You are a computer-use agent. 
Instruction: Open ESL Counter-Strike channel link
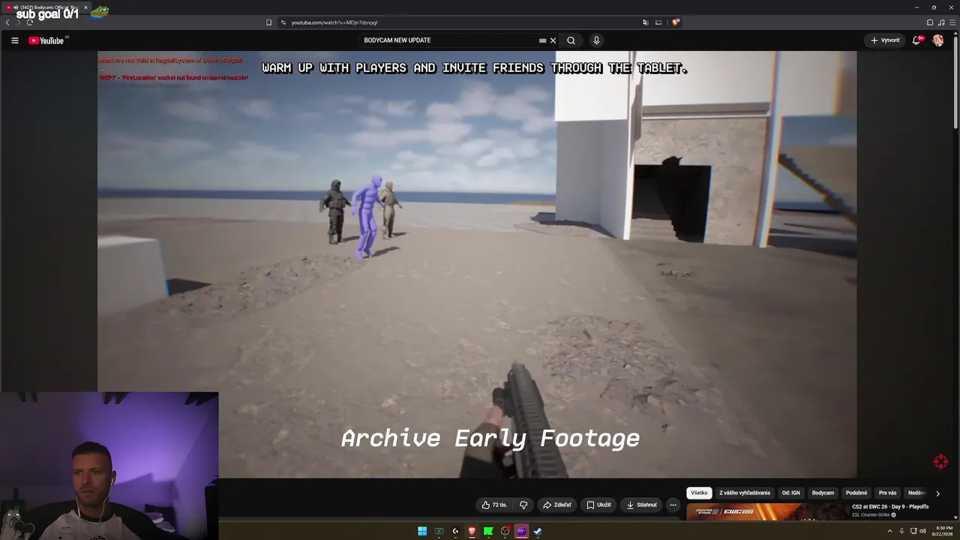(870, 515)
